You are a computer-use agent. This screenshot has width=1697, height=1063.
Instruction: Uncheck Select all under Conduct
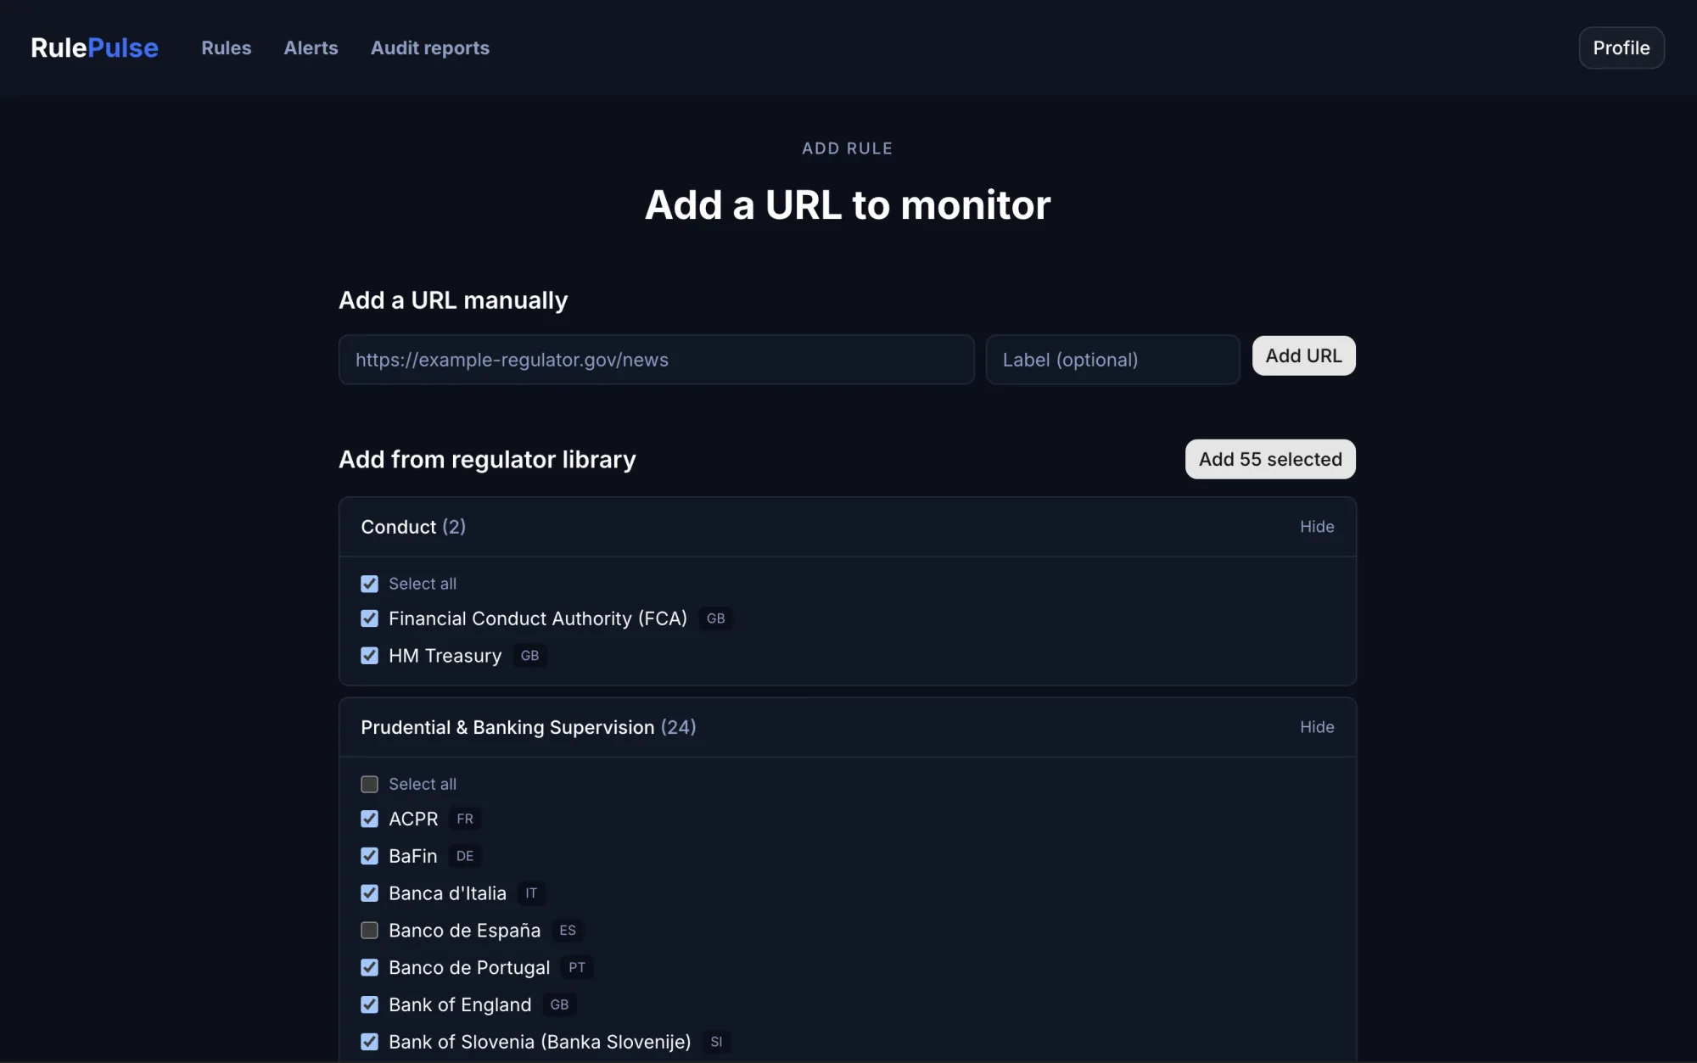tap(369, 584)
